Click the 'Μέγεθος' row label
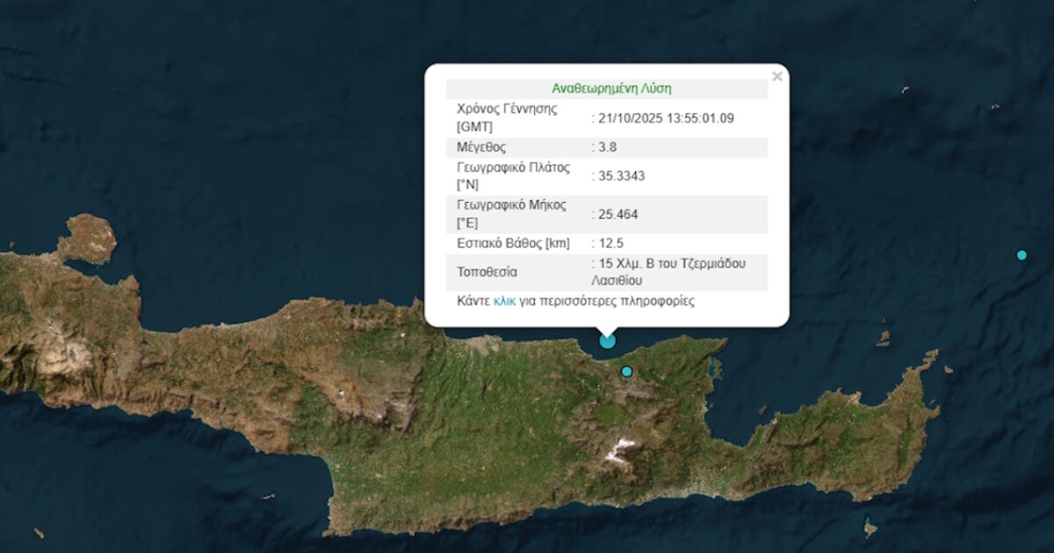The image size is (1054, 553). (481, 147)
